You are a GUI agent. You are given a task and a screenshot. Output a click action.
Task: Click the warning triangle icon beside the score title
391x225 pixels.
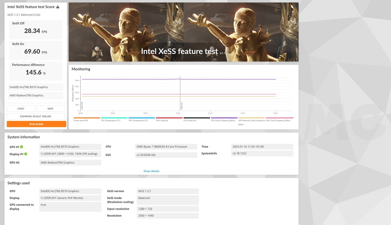tap(58, 7)
